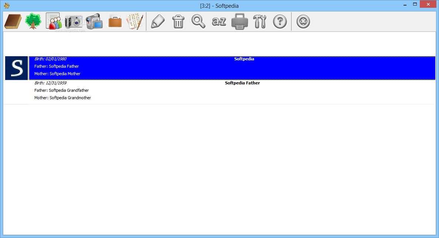Screen dimensions: 439x238
Task: Select the people list icon
Action: pyautogui.click(x=54, y=21)
